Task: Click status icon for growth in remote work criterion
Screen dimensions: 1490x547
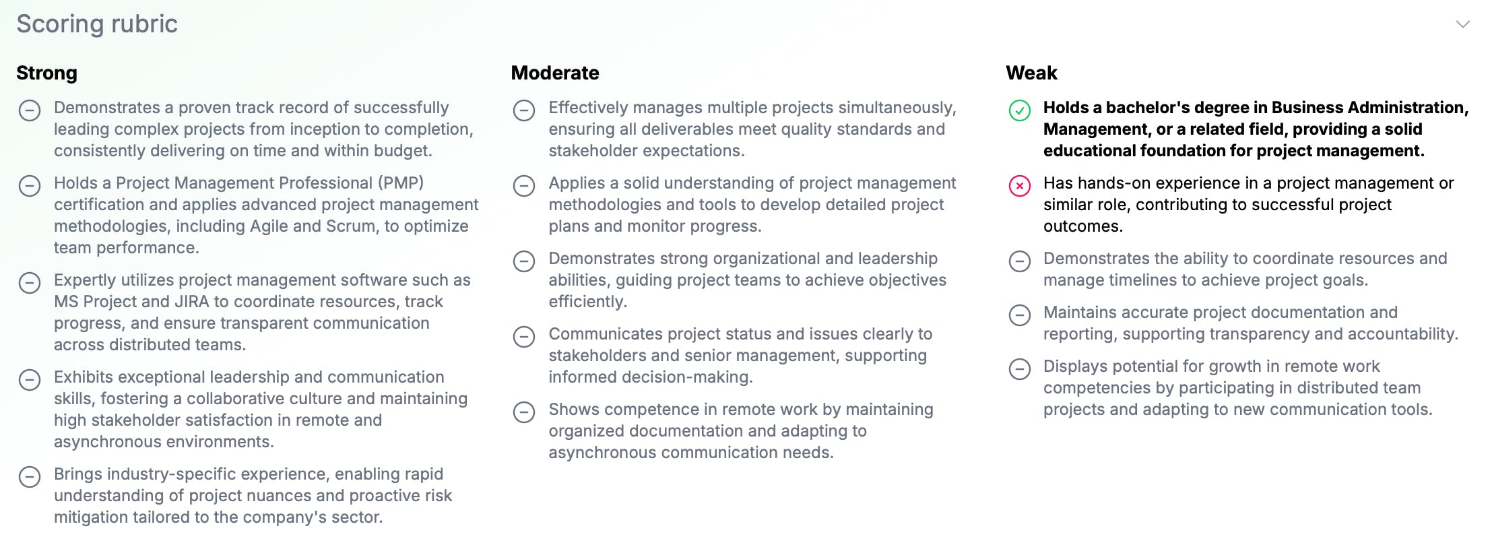Action: [1019, 368]
